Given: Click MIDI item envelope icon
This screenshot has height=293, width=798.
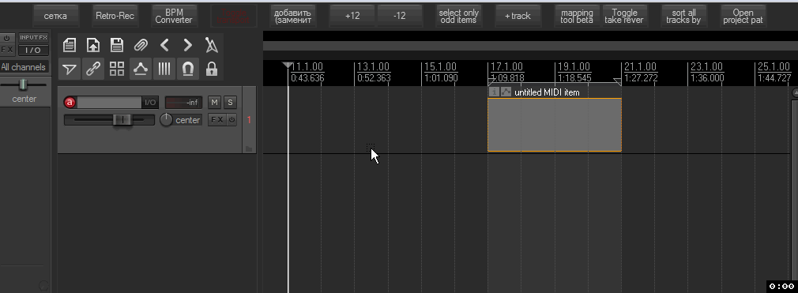Looking at the screenshot, I should coord(506,92).
